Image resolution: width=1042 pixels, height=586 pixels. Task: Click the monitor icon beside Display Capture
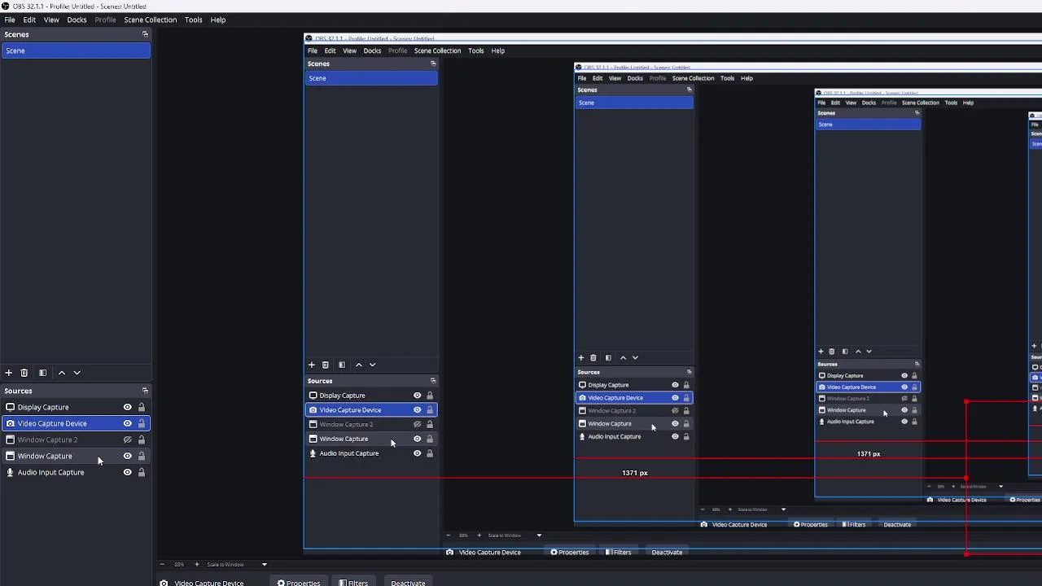(10, 407)
